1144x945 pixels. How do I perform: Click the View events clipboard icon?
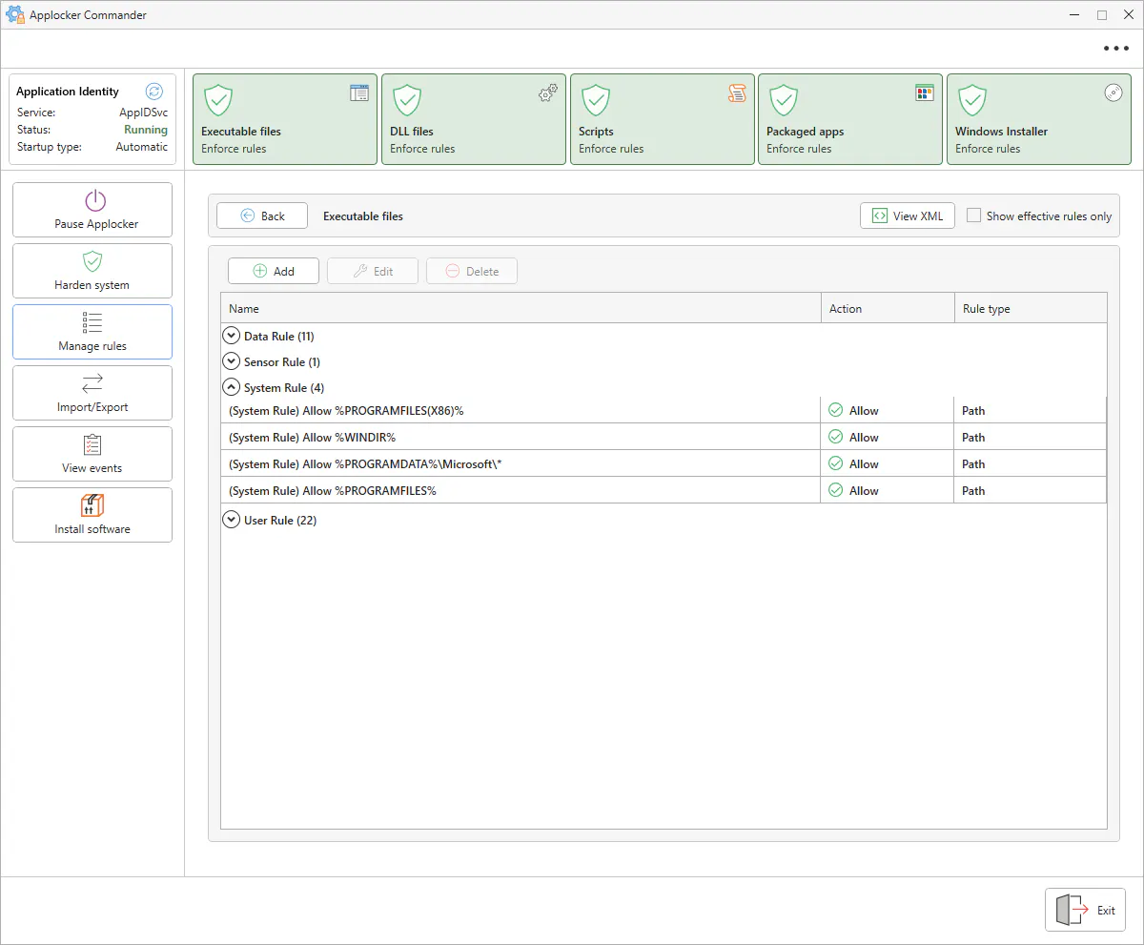click(x=92, y=444)
